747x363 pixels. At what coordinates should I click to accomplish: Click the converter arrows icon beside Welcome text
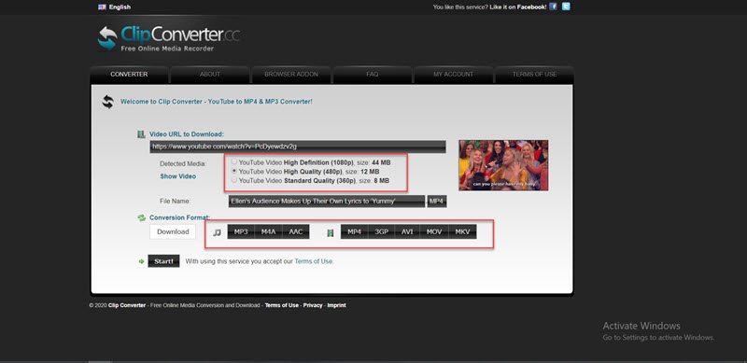108,102
